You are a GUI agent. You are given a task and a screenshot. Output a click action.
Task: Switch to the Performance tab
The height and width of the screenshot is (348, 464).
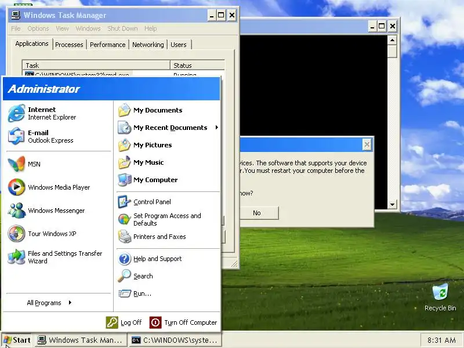tap(108, 45)
